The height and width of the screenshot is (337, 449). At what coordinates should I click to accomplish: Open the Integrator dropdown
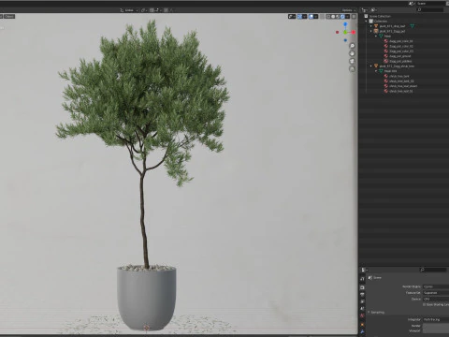point(436,319)
